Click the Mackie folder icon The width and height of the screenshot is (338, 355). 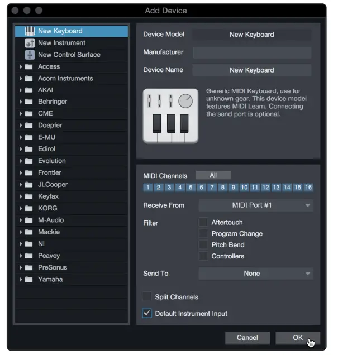click(x=28, y=232)
